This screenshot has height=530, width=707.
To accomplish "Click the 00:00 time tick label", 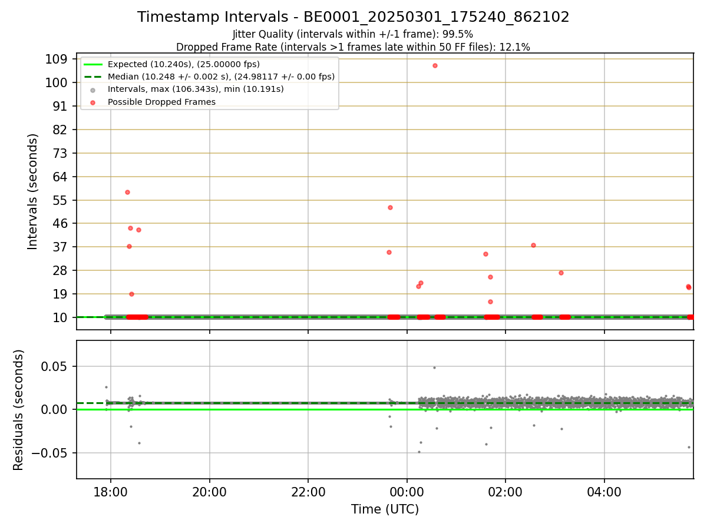I will coord(407,492).
